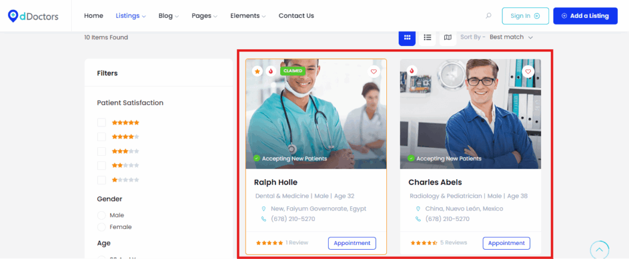Click phone icon on Charles Abels card

click(418, 219)
